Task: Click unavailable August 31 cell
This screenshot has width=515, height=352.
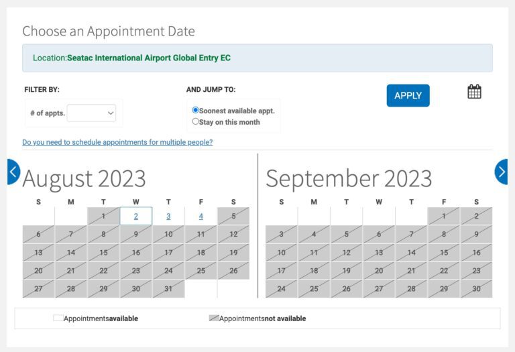Action: (168, 288)
